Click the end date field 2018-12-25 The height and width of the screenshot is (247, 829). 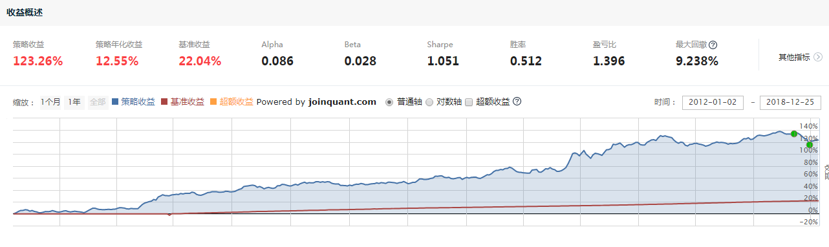[x=790, y=102]
